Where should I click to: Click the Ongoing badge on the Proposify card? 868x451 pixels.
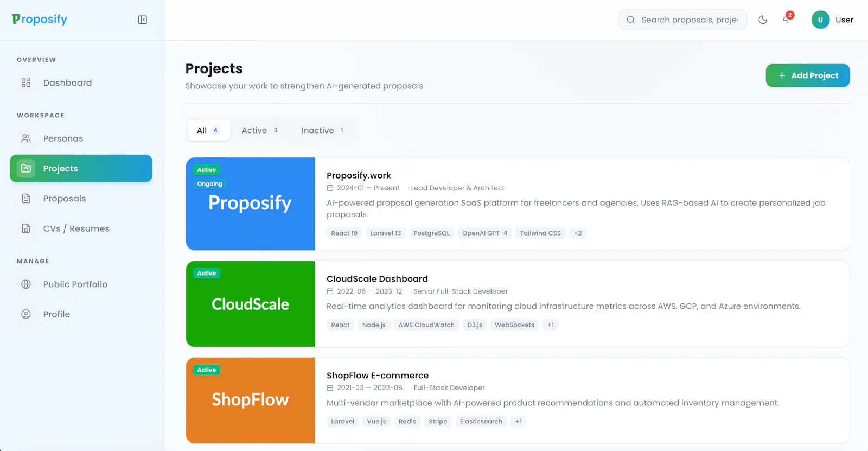pyautogui.click(x=210, y=184)
